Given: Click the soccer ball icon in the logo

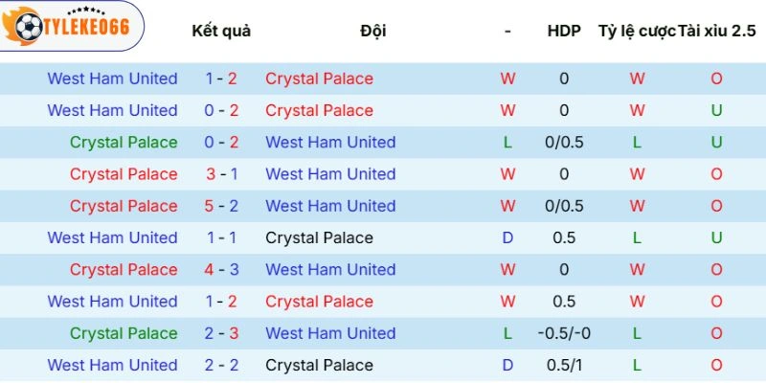Looking at the screenshot, I should tap(25, 27).
